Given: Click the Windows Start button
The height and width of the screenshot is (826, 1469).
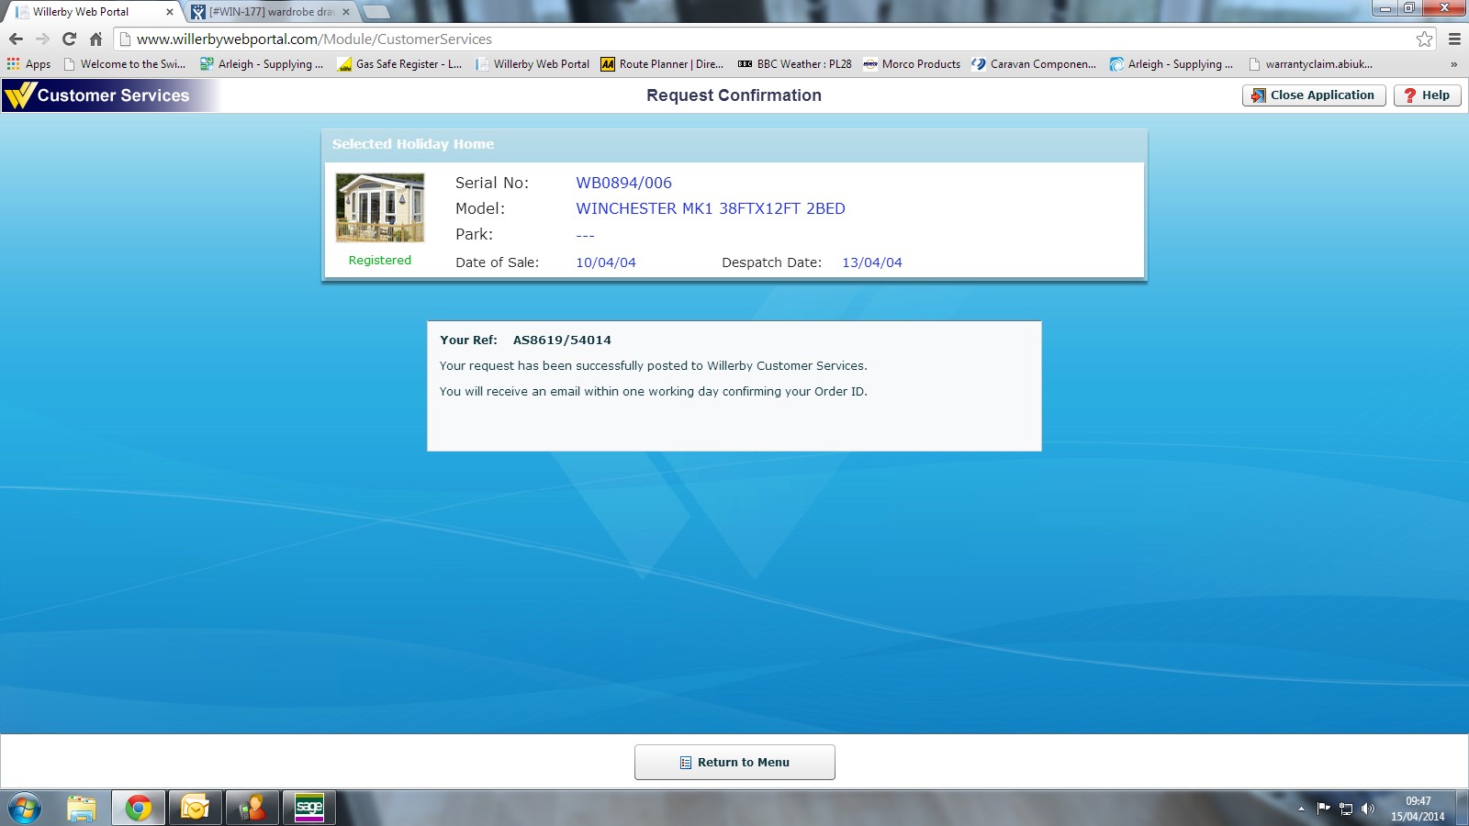Looking at the screenshot, I should tap(25, 808).
